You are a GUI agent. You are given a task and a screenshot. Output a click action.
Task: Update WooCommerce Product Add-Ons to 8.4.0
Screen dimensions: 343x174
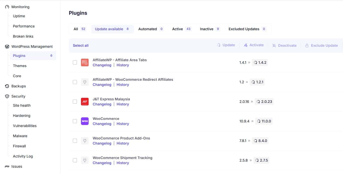click(x=260, y=141)
